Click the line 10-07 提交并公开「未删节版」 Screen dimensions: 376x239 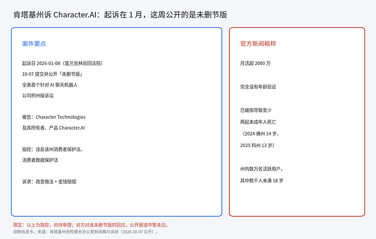click(x=52, y=74)
